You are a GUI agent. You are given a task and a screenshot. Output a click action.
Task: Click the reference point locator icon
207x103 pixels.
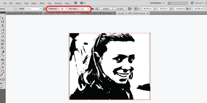click(x=136, y=9)
